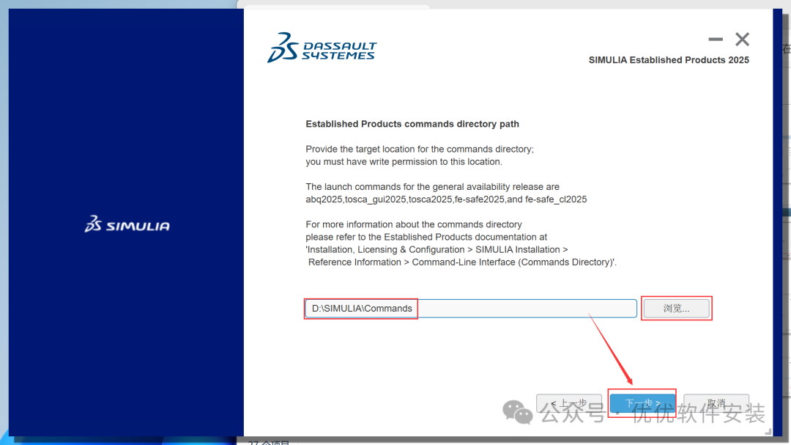791x445 pixels.
Task: Open folder browser via 浏览... button
Action: click(676, 309)
